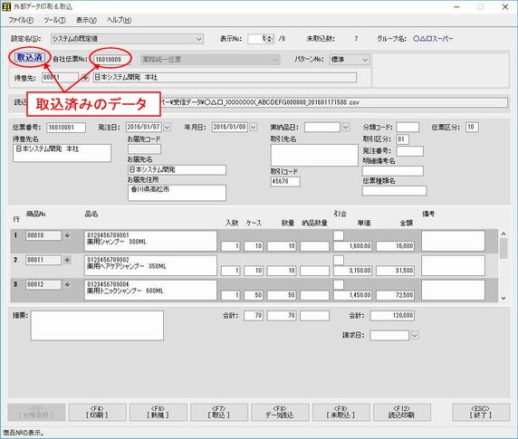
Task: Adjust the 表示No spinner arrows
Action: [x=270, y=39]
